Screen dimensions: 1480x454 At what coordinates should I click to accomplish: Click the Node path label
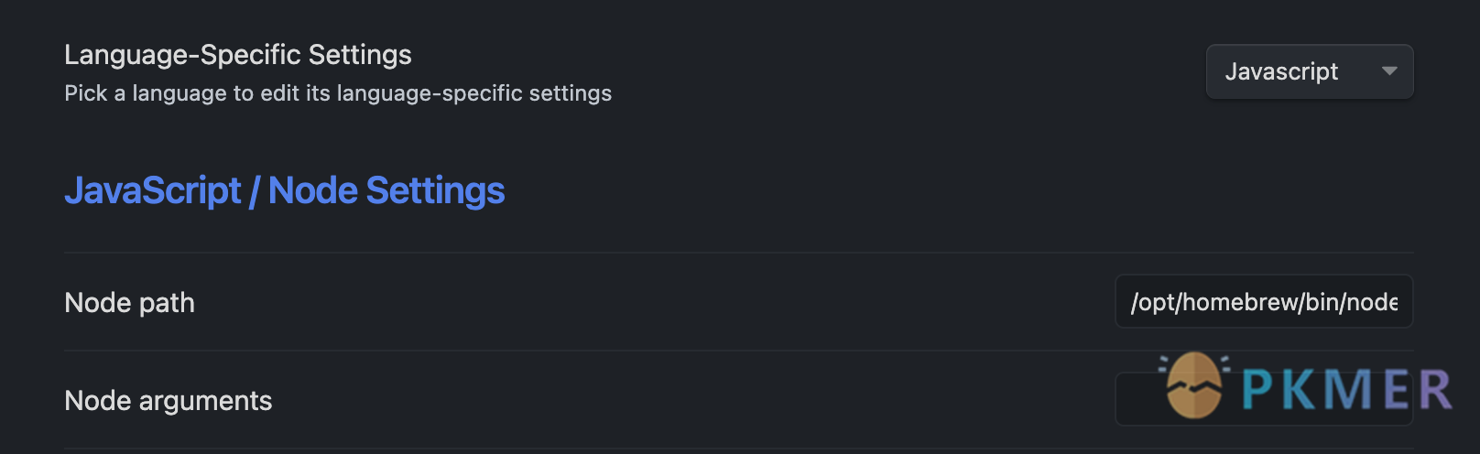129,303
